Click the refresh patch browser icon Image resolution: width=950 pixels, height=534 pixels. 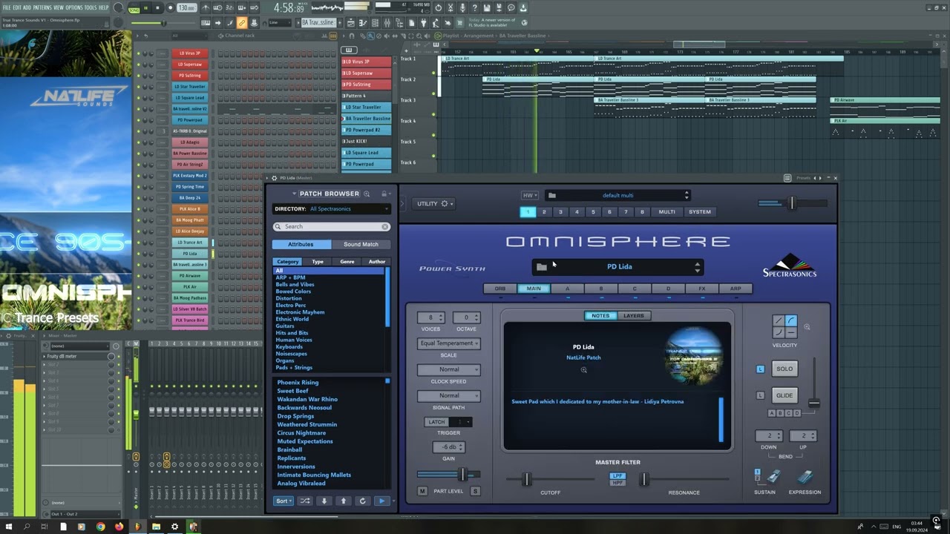(363, 501)
